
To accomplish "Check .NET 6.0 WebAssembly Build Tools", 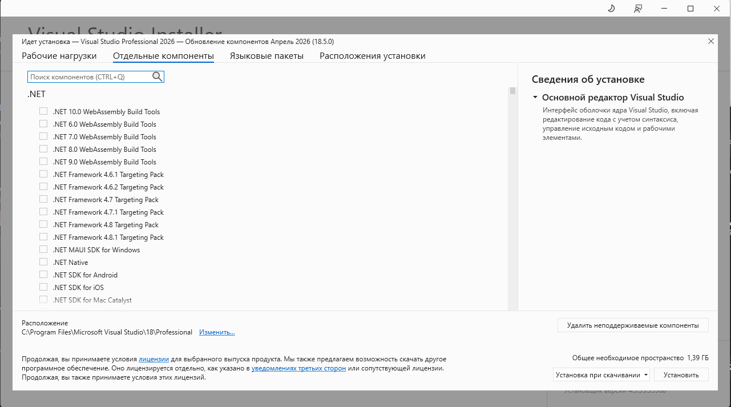I will coord(43,124).
